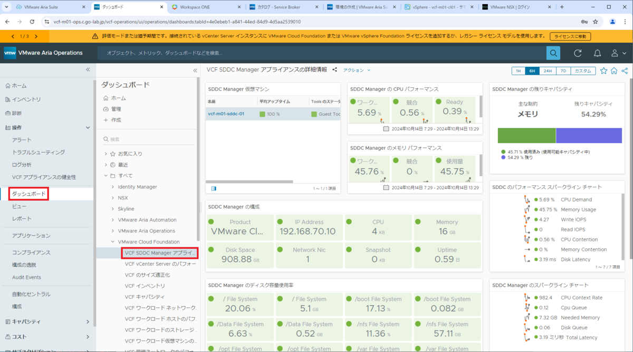
Task: Click 作成 to create a dashboard
Action: click(116, 120)
